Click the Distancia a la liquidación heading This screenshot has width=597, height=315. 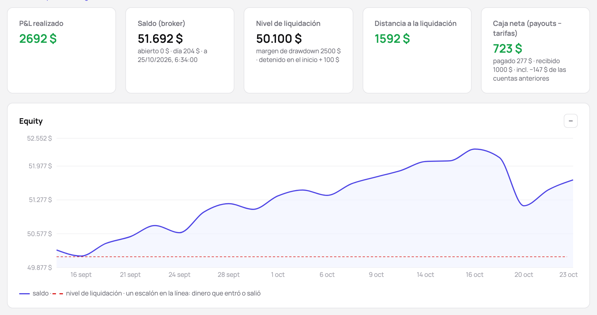tap(415, 24)
